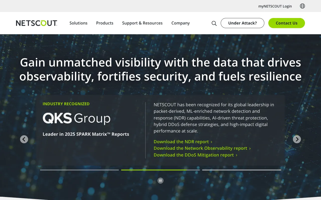Select the third carousel indicator bar

[241, 170]
